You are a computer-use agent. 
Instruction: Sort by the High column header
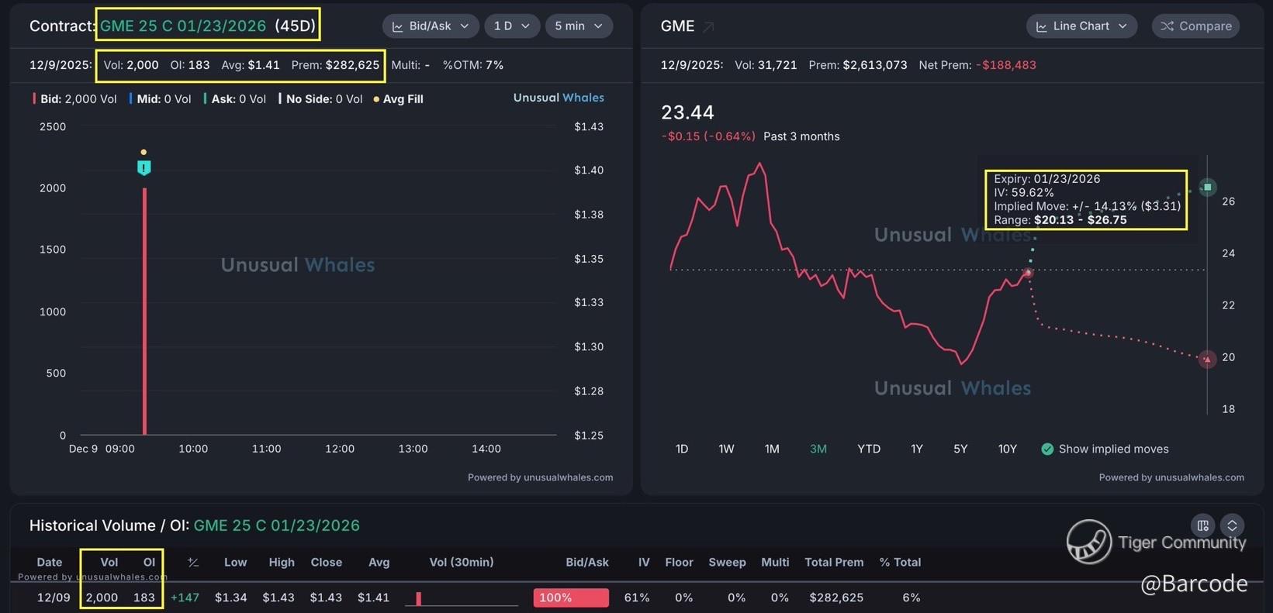pyautogui.click(x=282, y=563)
